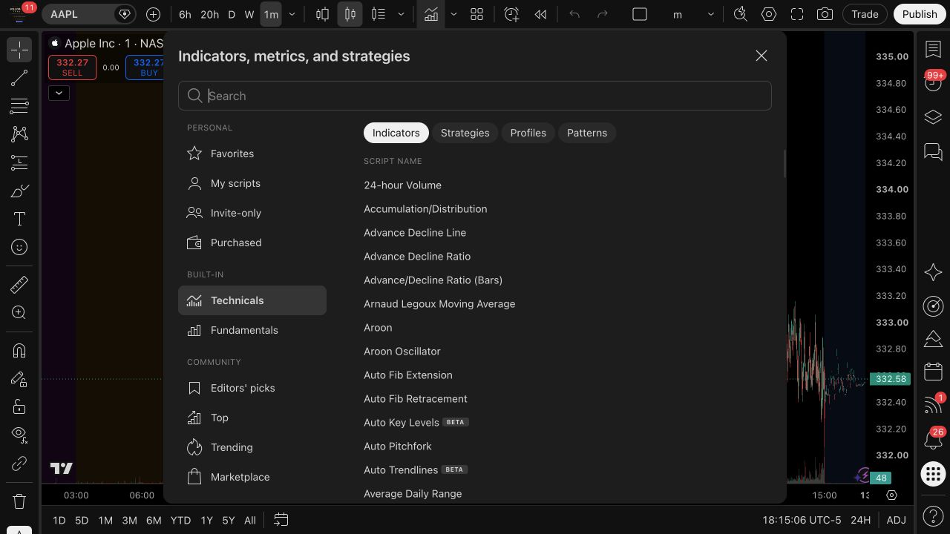
Task: Expand chart style dropdown arrow
Action: tap(401, 14)
